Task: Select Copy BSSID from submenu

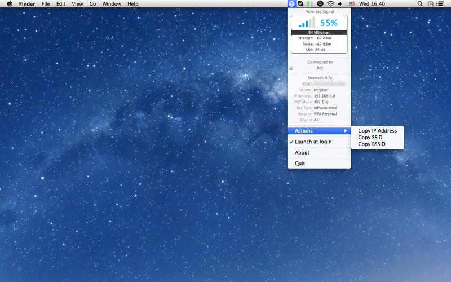Action: pyautogui.click(x=373, y=144)
